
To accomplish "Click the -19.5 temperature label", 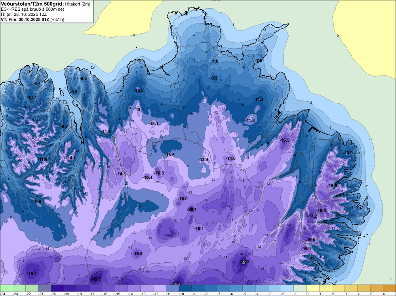I will 96,279.
